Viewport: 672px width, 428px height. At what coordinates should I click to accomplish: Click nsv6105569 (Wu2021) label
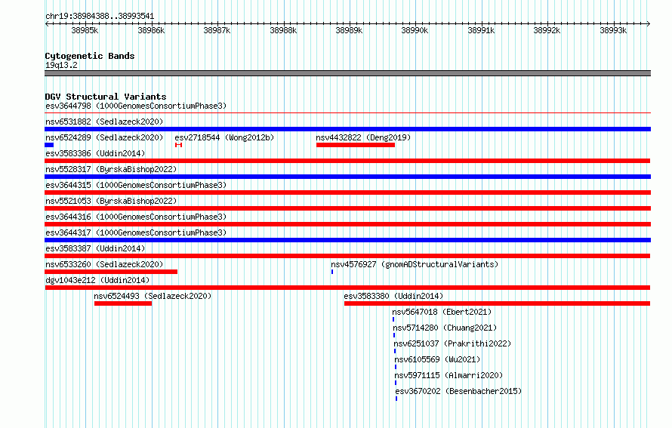tap(437, 359)
